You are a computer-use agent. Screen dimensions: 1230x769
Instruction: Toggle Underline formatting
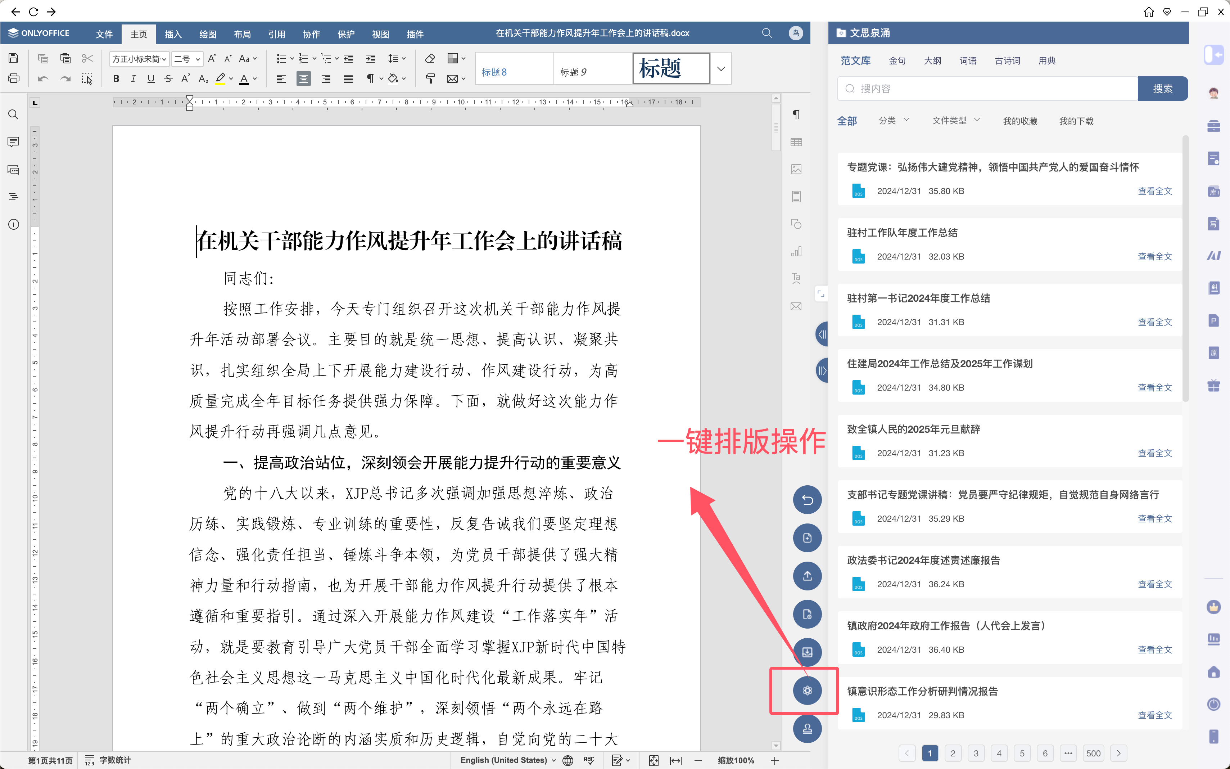pyautogui.click(x=151, y=79)
